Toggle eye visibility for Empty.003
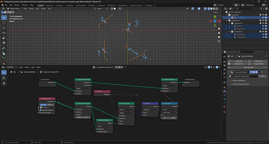The width and height of the screenshot is (269, 144). [263, 37]
